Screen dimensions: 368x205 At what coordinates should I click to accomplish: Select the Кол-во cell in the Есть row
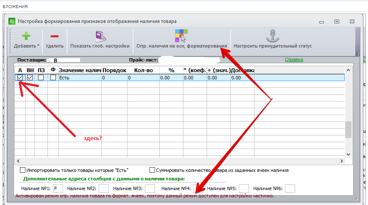pos(143,78)
